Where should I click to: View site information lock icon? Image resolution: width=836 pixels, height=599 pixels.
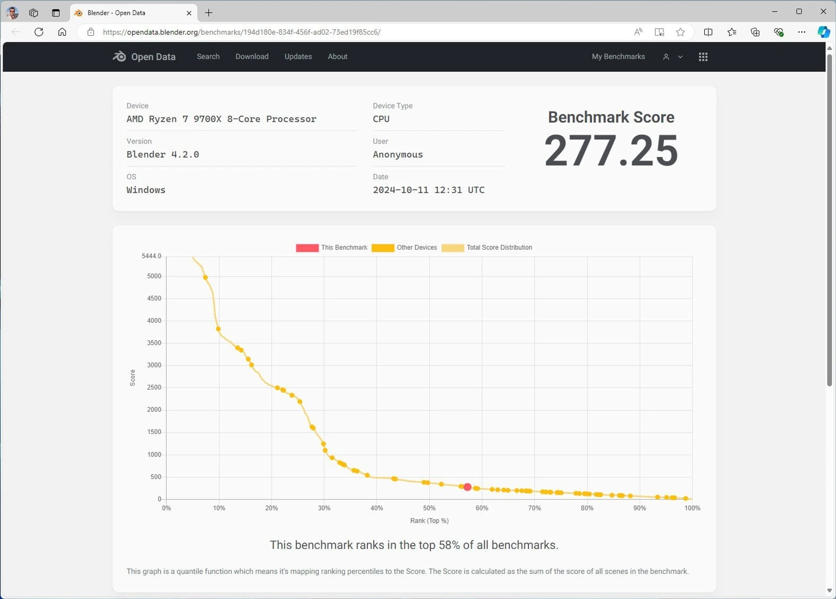click(x=91, y=32)
